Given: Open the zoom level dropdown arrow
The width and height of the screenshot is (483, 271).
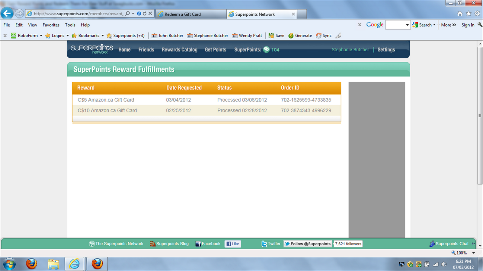Looking at the screenshot, I should [x=474, y=253].
